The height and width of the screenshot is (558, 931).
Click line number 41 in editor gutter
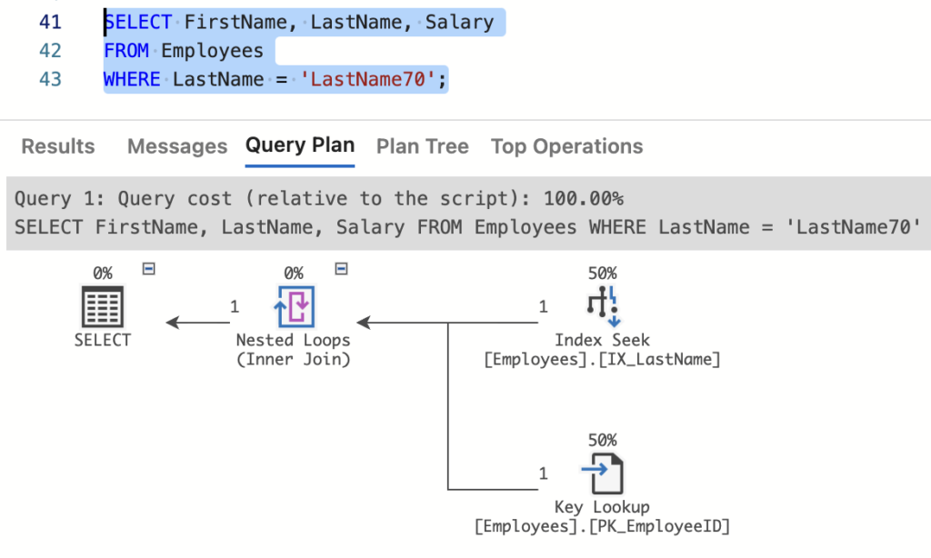point(51,22)
